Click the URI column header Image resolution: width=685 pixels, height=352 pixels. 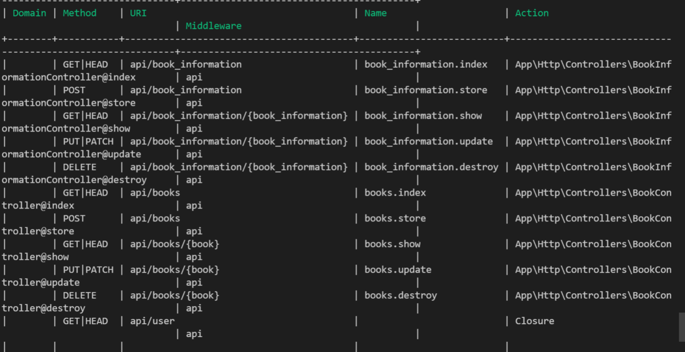[x=138, y=13]
